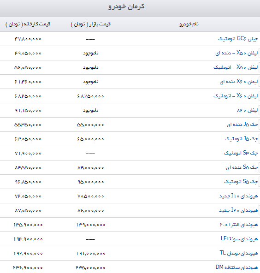Viewport: 260px width, 273px height.
Task: Select factory price 84,550,000
Action: 28,168
